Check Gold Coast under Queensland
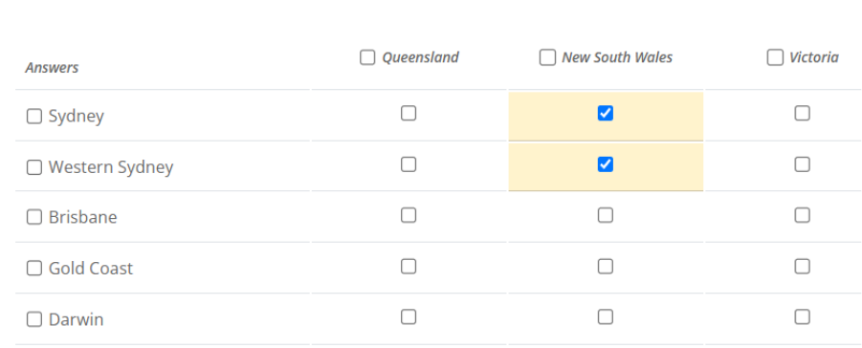The width and height of the screenshot is (862, 348). [x=408, y=266]
